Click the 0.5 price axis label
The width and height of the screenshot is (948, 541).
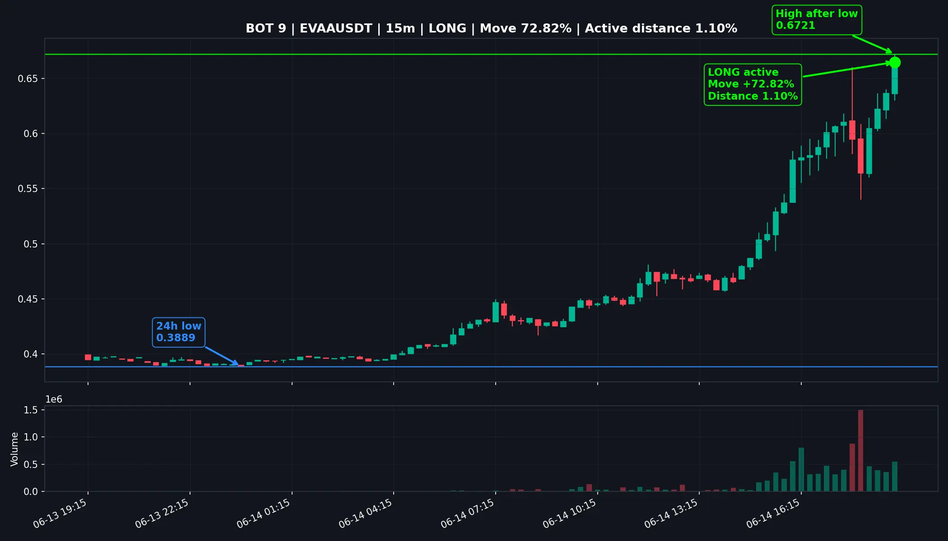(31, 244)
